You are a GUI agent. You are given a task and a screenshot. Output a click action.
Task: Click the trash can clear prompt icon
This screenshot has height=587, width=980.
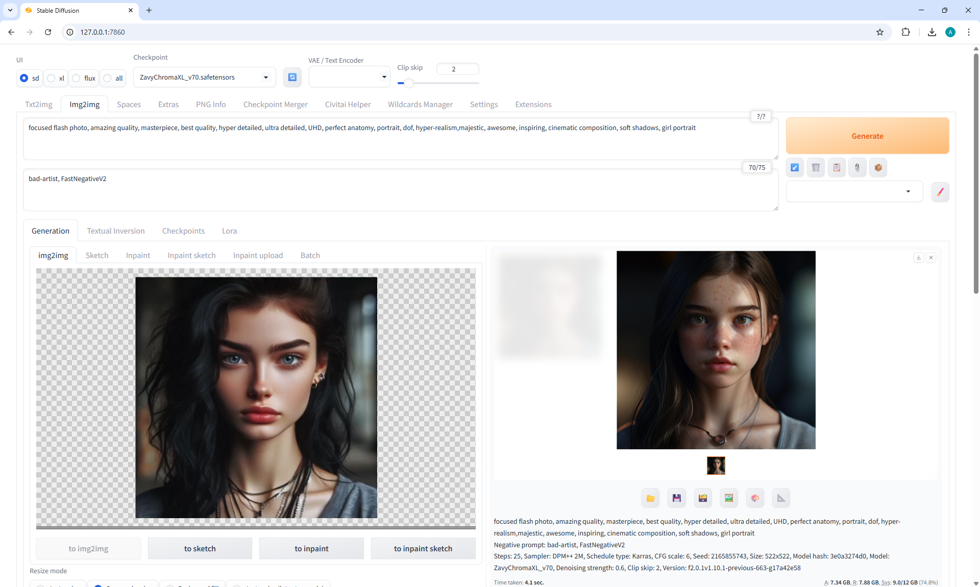click(816, 167)
